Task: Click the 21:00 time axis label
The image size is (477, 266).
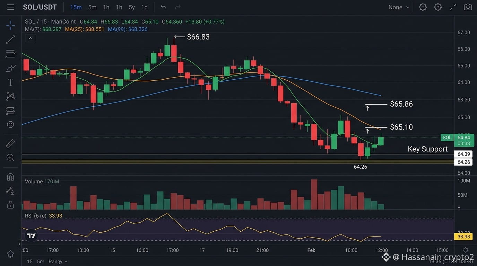Action: [262, 250]
